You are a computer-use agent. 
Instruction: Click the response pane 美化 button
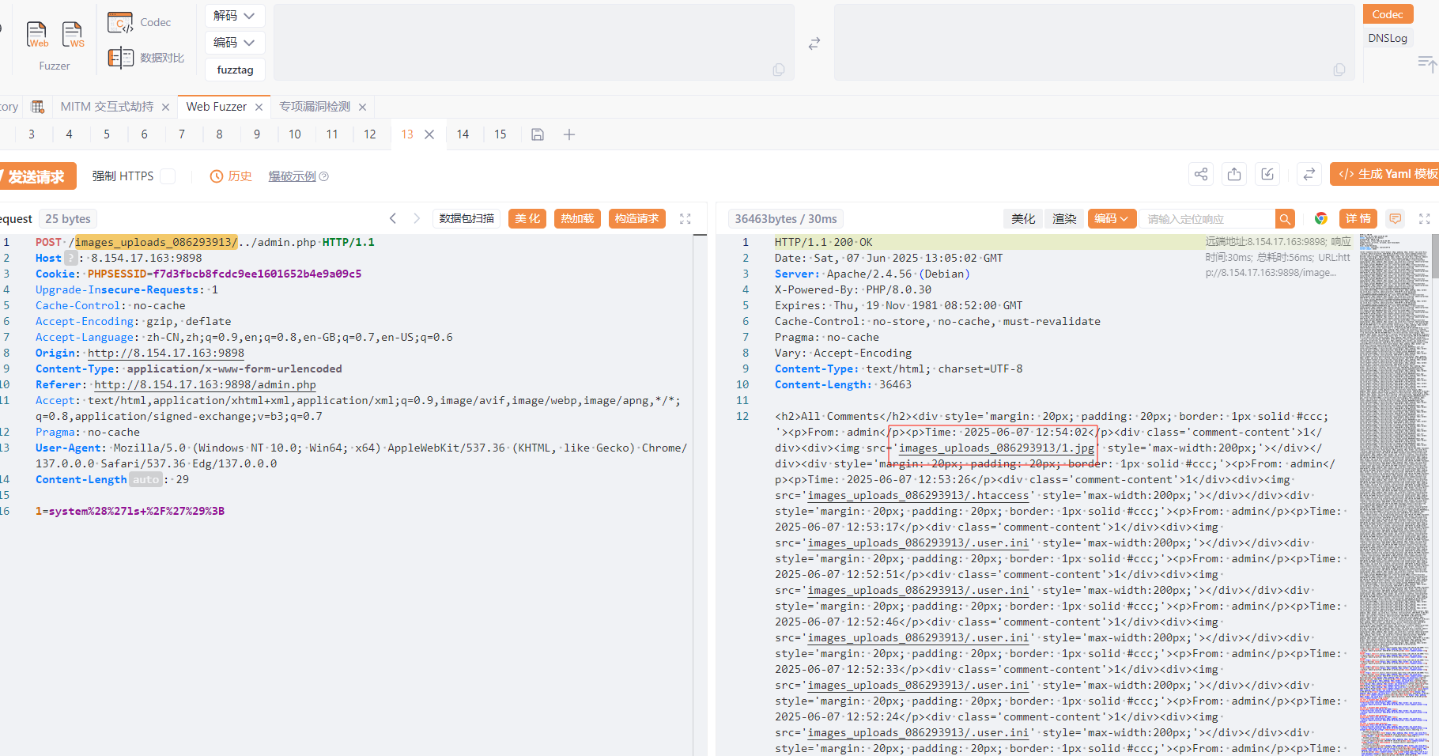[1023, 219]
